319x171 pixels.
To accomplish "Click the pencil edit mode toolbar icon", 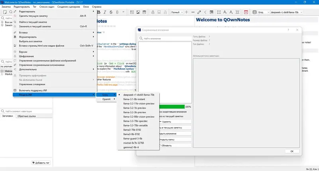I will click(x=199, y=12).
